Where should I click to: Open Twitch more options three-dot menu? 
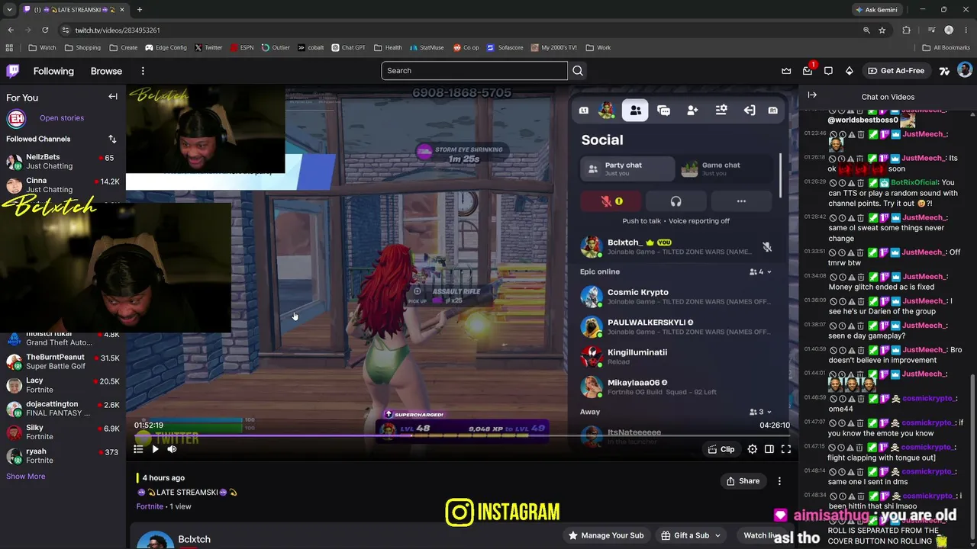143,71
